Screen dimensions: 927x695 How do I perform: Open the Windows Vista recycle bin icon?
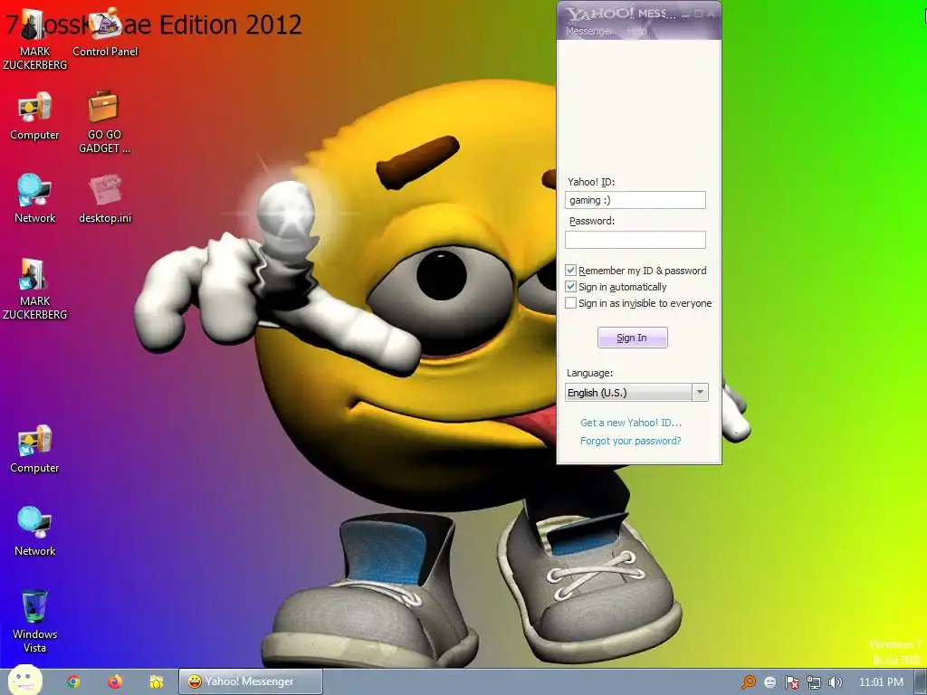pyautogui.click(x=34, y=621)
